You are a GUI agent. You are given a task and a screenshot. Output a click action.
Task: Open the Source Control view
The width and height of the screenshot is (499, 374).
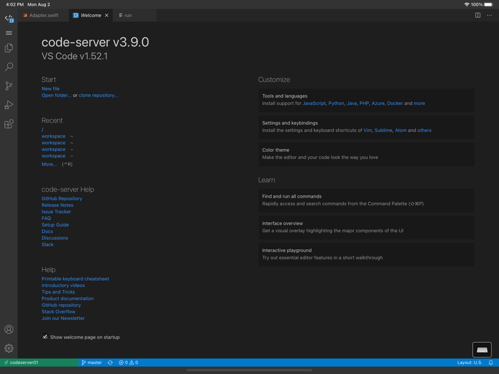(x=9, y=86)
